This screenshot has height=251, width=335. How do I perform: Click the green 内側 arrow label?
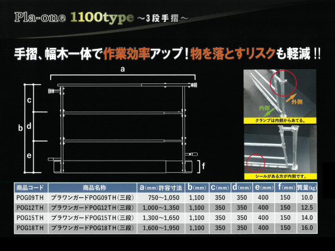[264, 108]
